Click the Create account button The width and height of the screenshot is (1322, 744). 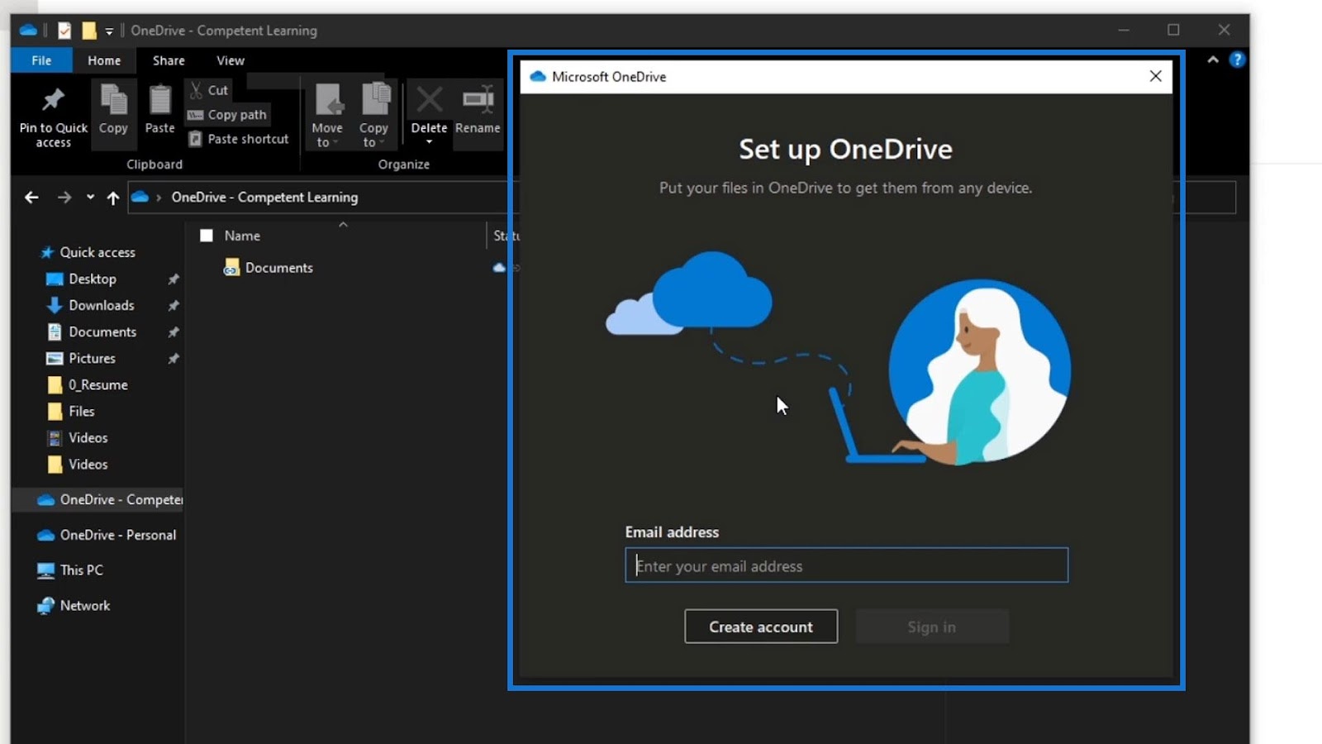[761, 627]
